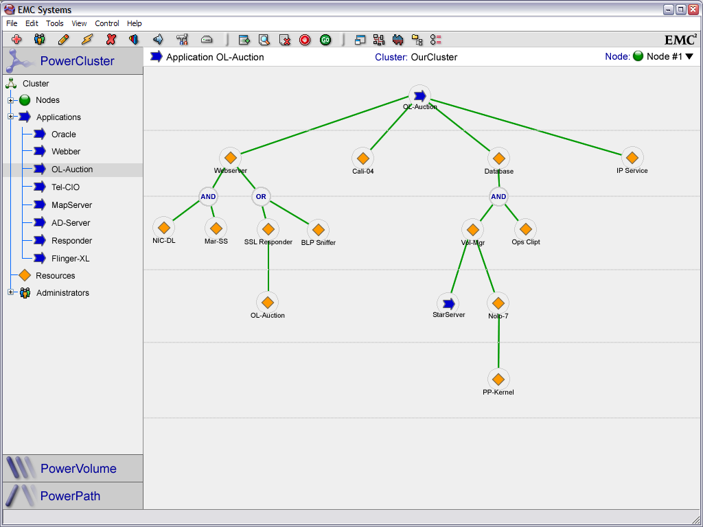The width and height of the screenshot is (703, 527).
Task: Click the red stop button icon
Action: coord(305,40)
